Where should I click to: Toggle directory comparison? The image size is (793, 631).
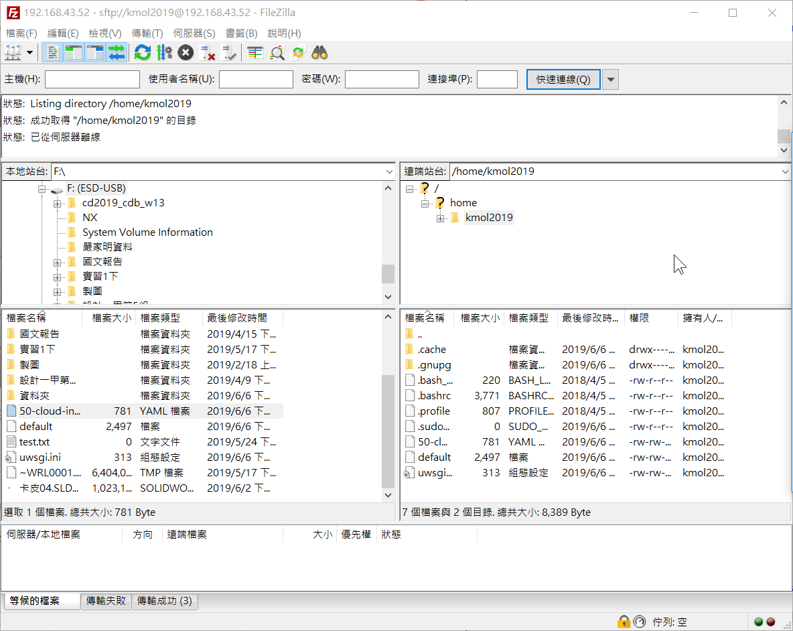point(277,52)
